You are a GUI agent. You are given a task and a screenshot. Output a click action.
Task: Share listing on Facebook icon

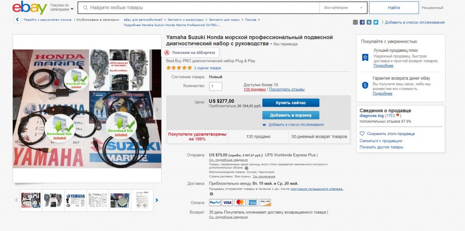(x=362, y=22)
